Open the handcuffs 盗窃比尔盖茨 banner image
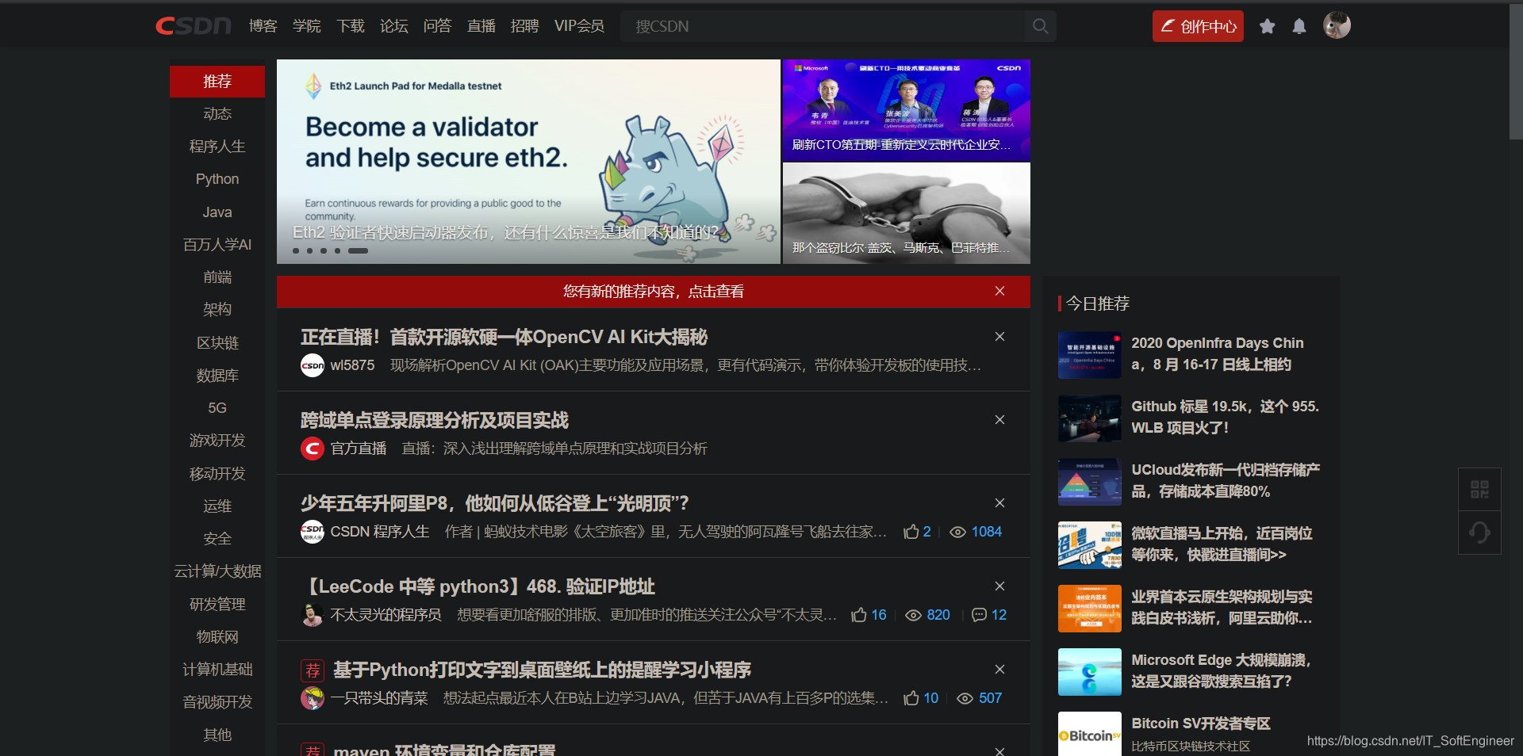1523x756 pixels. click(x=907, y=213)
